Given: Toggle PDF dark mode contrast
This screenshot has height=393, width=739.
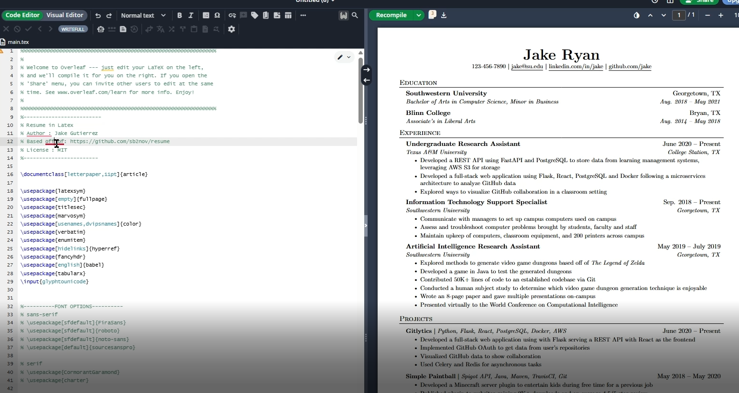Looking at the screenshot, I should [x=636, y=15].
